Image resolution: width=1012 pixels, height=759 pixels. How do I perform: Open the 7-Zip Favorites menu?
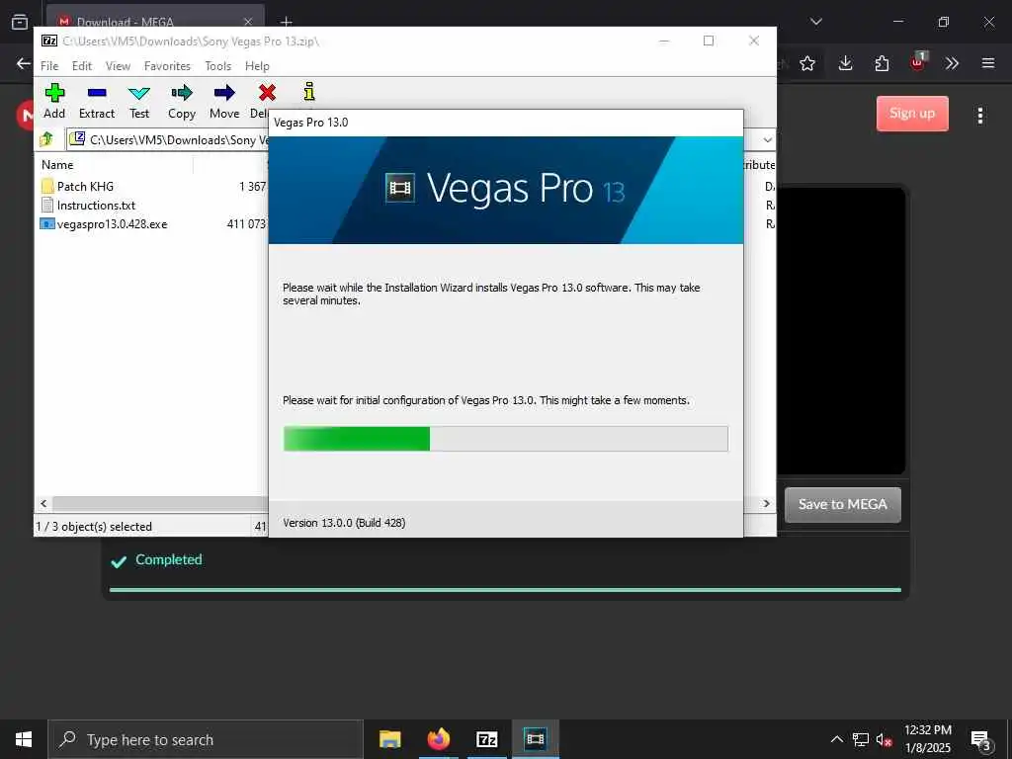pyautogui.click(x=167, y=66)
